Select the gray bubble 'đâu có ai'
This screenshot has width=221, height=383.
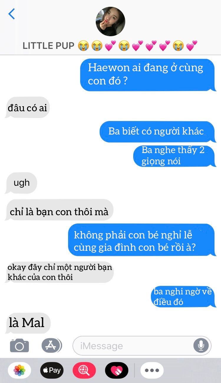[27, 107]
